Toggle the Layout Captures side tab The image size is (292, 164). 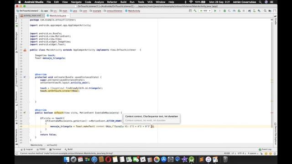[16, 77]
